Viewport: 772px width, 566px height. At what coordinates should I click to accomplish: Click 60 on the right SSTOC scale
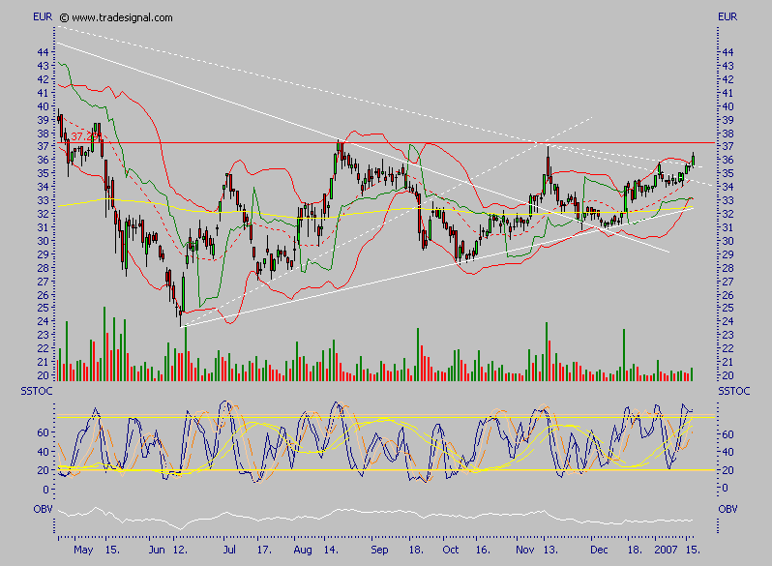pos(727,434)
